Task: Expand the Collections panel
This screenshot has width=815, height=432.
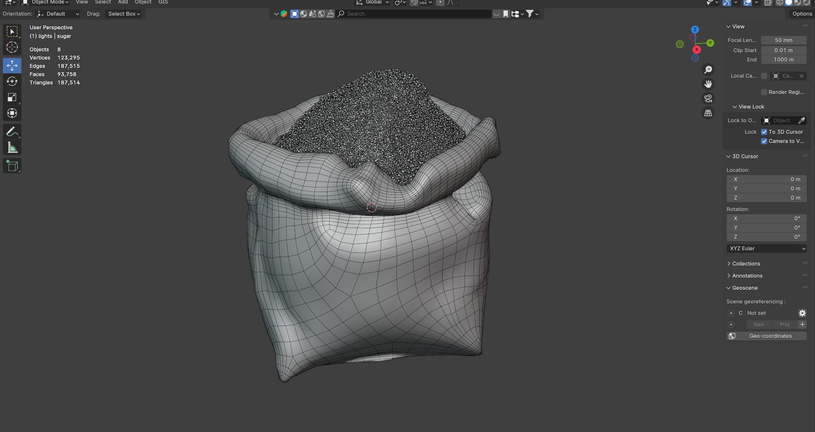Action: (746, 264)
